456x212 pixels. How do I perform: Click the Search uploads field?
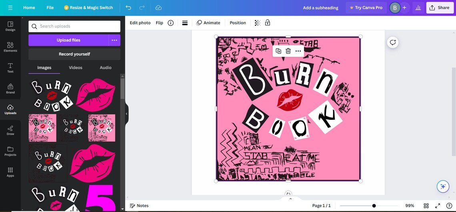click(x=74, y=26)
